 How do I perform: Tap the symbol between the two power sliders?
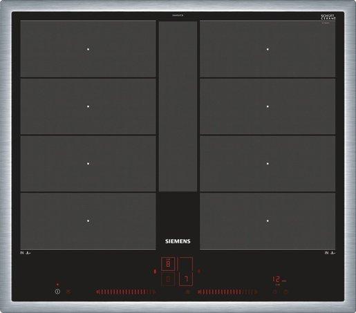point(187,292)
